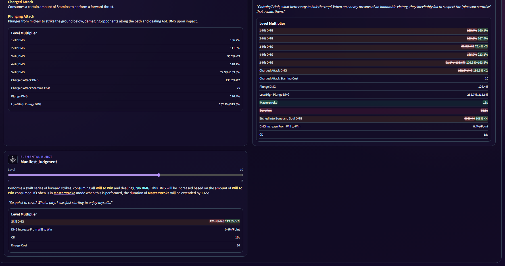Click the struck-through 12.5s value
The height and width of the screenshot is (266, 505).
pyautogui.click(x=484, y=111)
